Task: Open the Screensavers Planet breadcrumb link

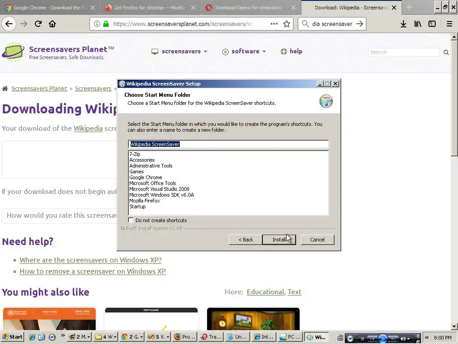Action: pos(39,88)
